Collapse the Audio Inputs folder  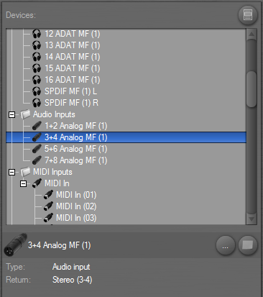coord(11,114)
